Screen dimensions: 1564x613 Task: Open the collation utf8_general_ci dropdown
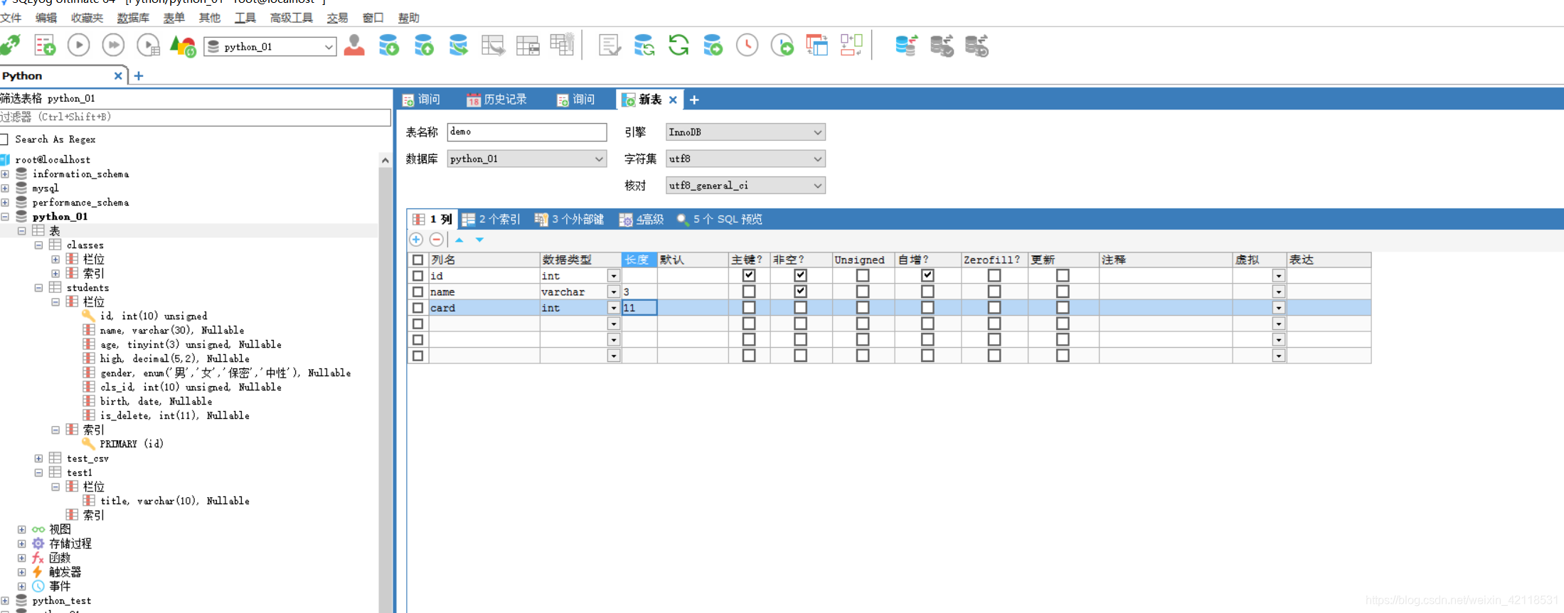745,186
